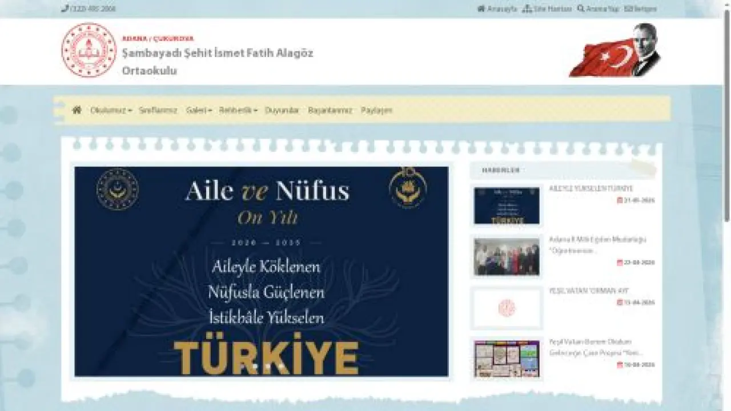Click the ADANA / ÇUKUROVA text
731x411 pixels.
158,39
